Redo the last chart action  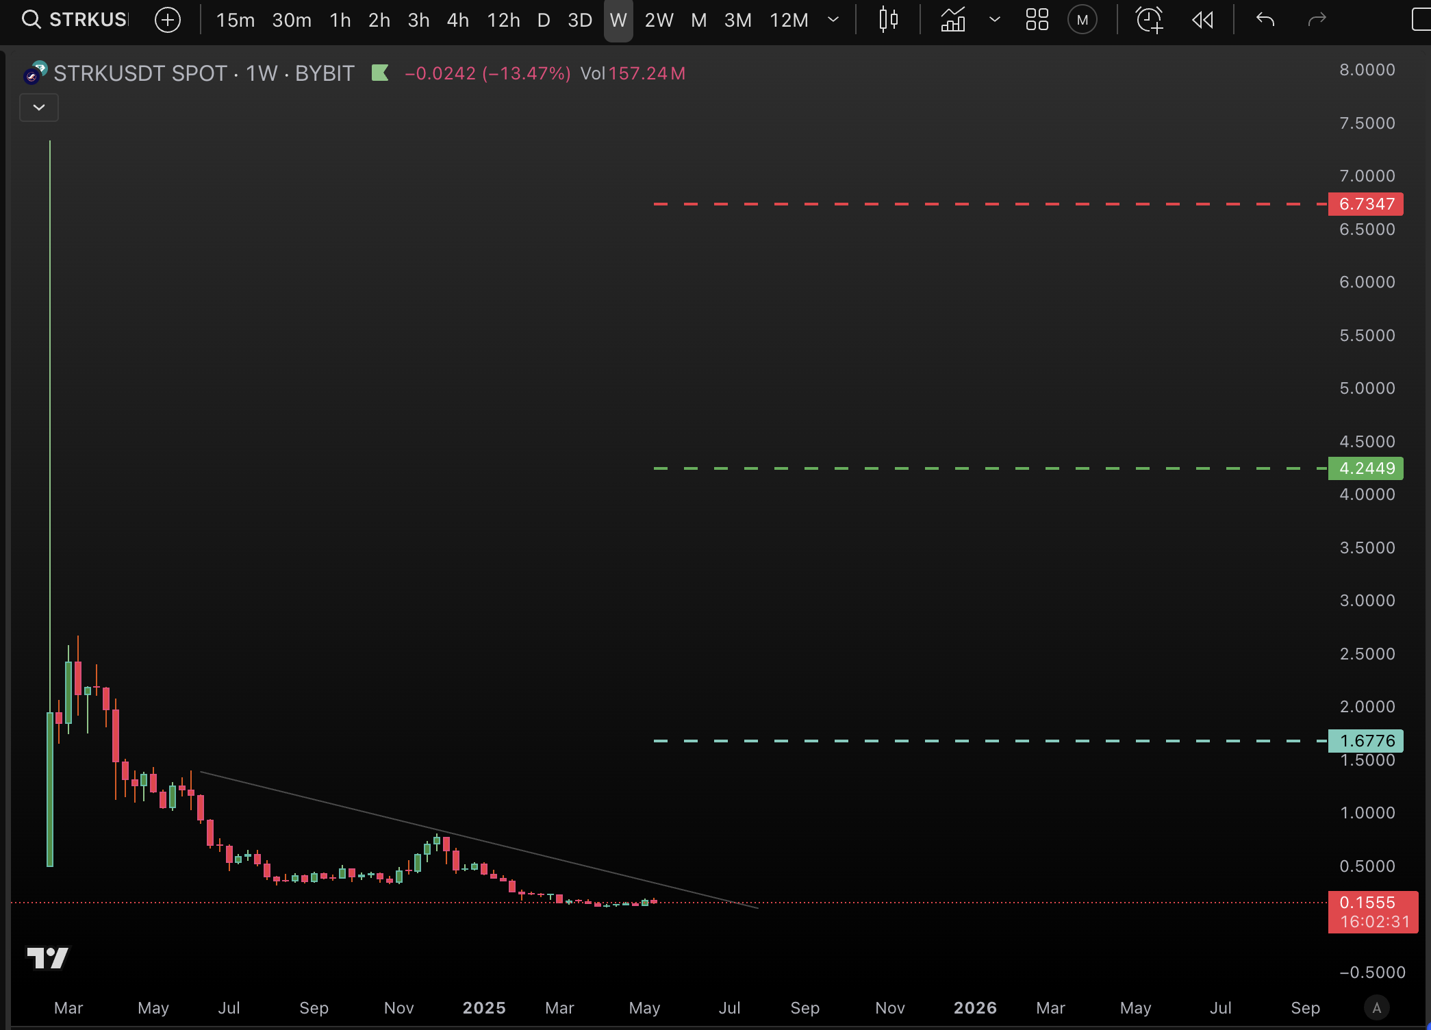[1317, 20]
